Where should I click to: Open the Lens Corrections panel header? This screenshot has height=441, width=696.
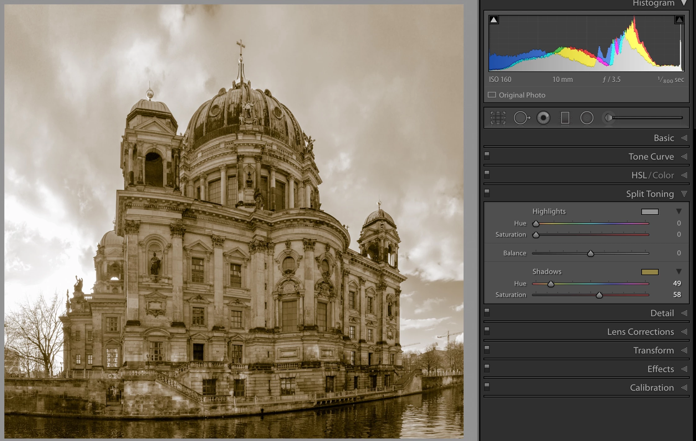[640, 332]
